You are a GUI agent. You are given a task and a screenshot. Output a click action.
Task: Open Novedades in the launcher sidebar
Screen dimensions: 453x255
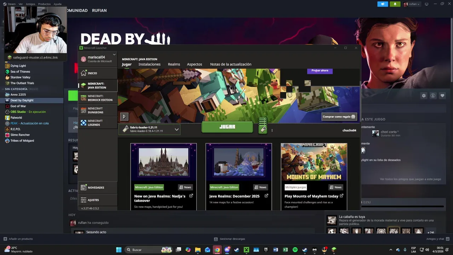point(98,187)
